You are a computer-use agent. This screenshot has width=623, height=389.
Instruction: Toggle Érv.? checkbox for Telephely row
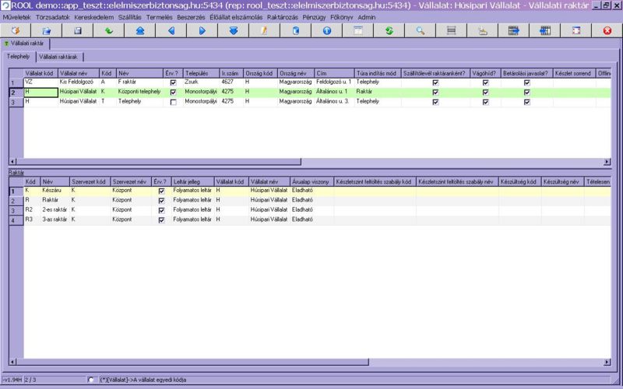click(173, 102)
